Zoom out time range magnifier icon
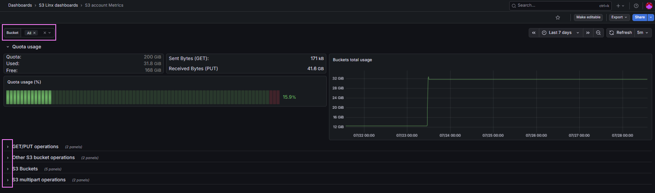This screenshot has width=655, height=193. [598, 33]
